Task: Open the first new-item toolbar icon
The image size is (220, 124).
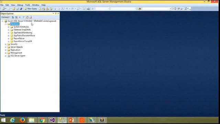Action: pyautogui.click(x=3, y=9)
